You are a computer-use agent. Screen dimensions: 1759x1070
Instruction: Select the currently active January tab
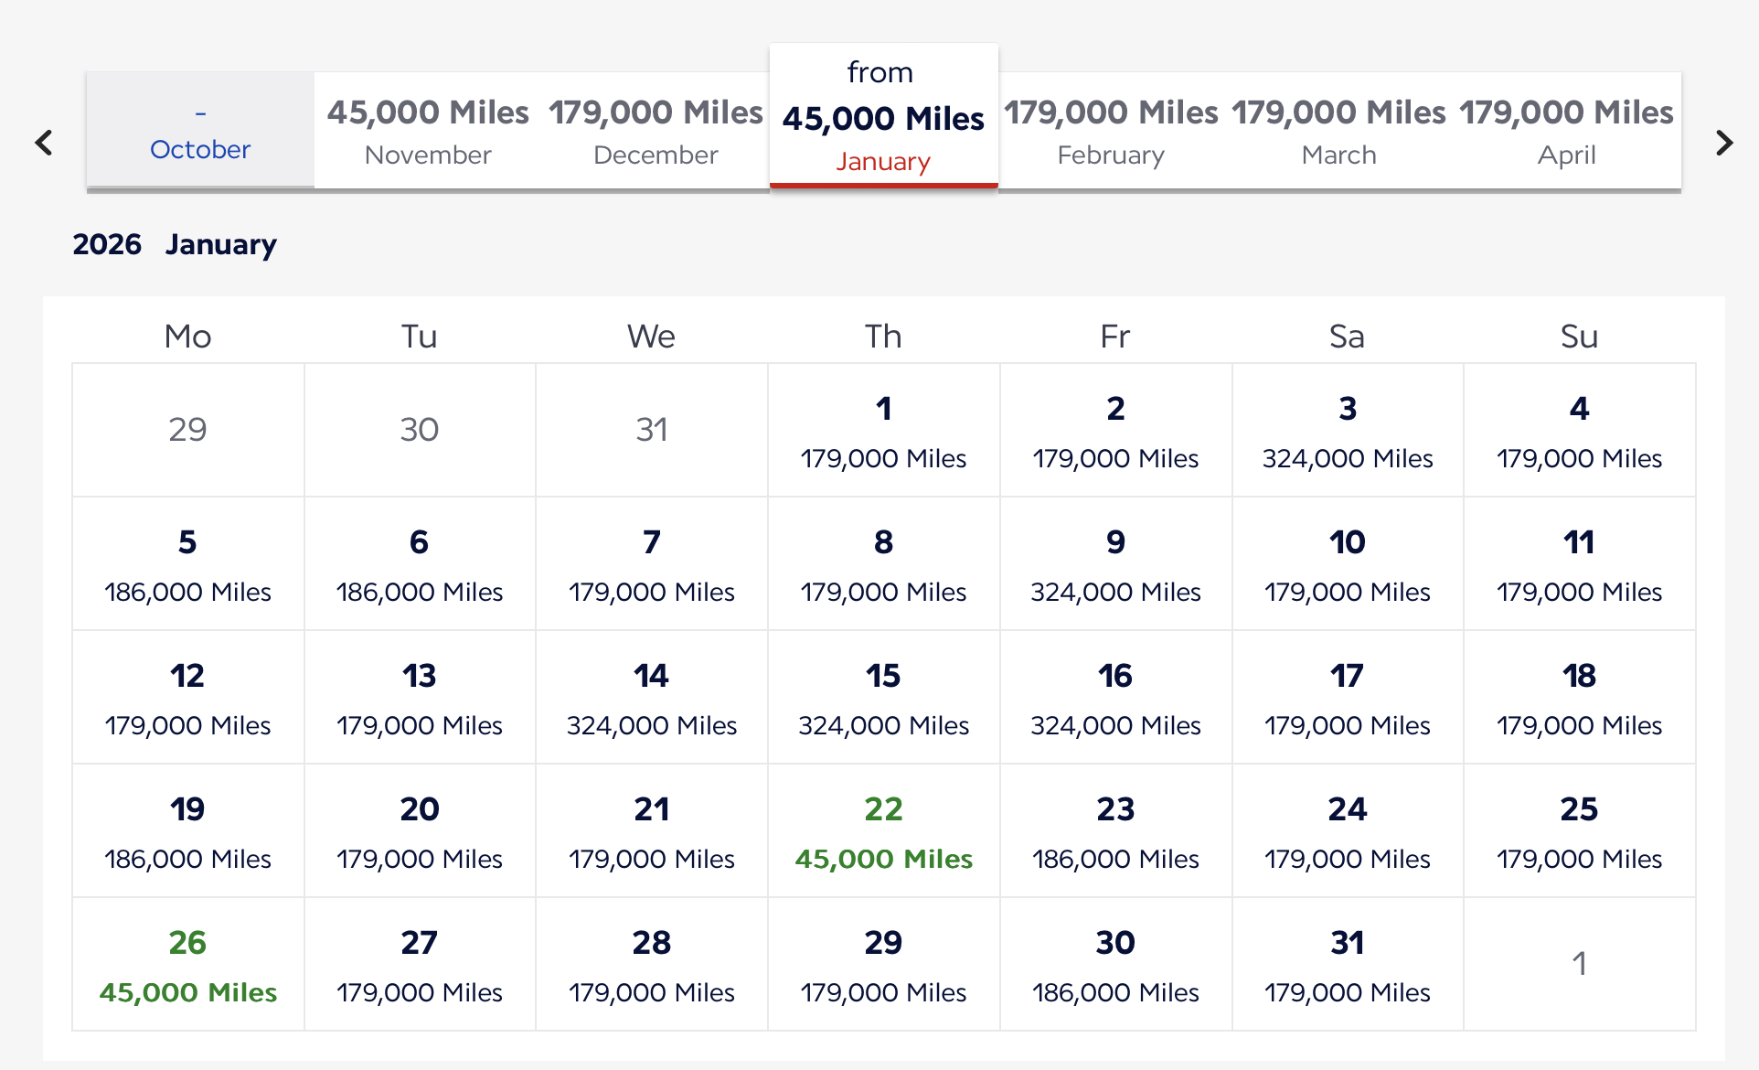883,117
